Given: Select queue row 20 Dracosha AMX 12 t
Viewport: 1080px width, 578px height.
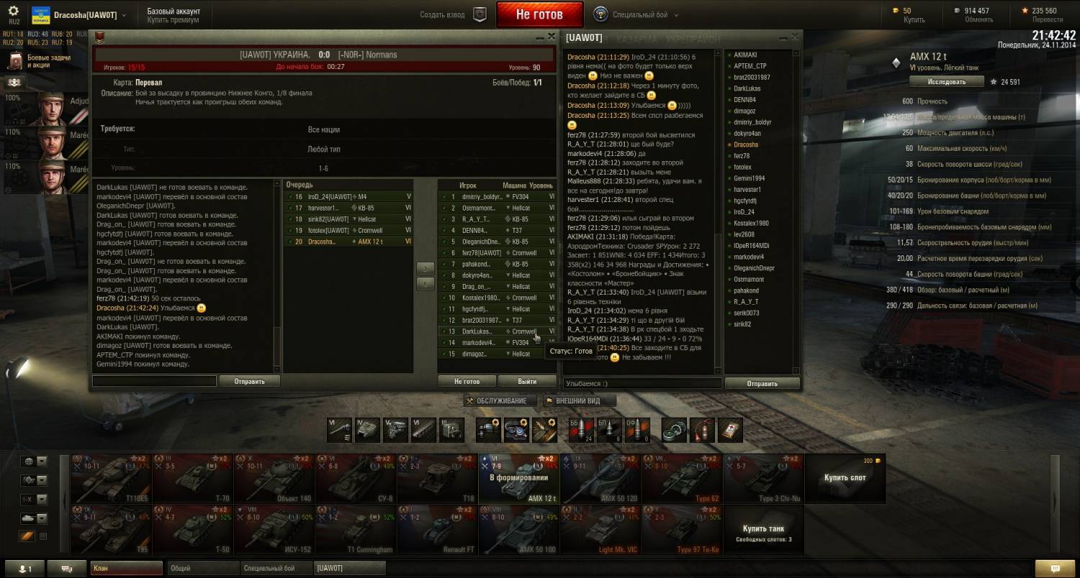Looking at the screenshot, I should coord(348,242).
